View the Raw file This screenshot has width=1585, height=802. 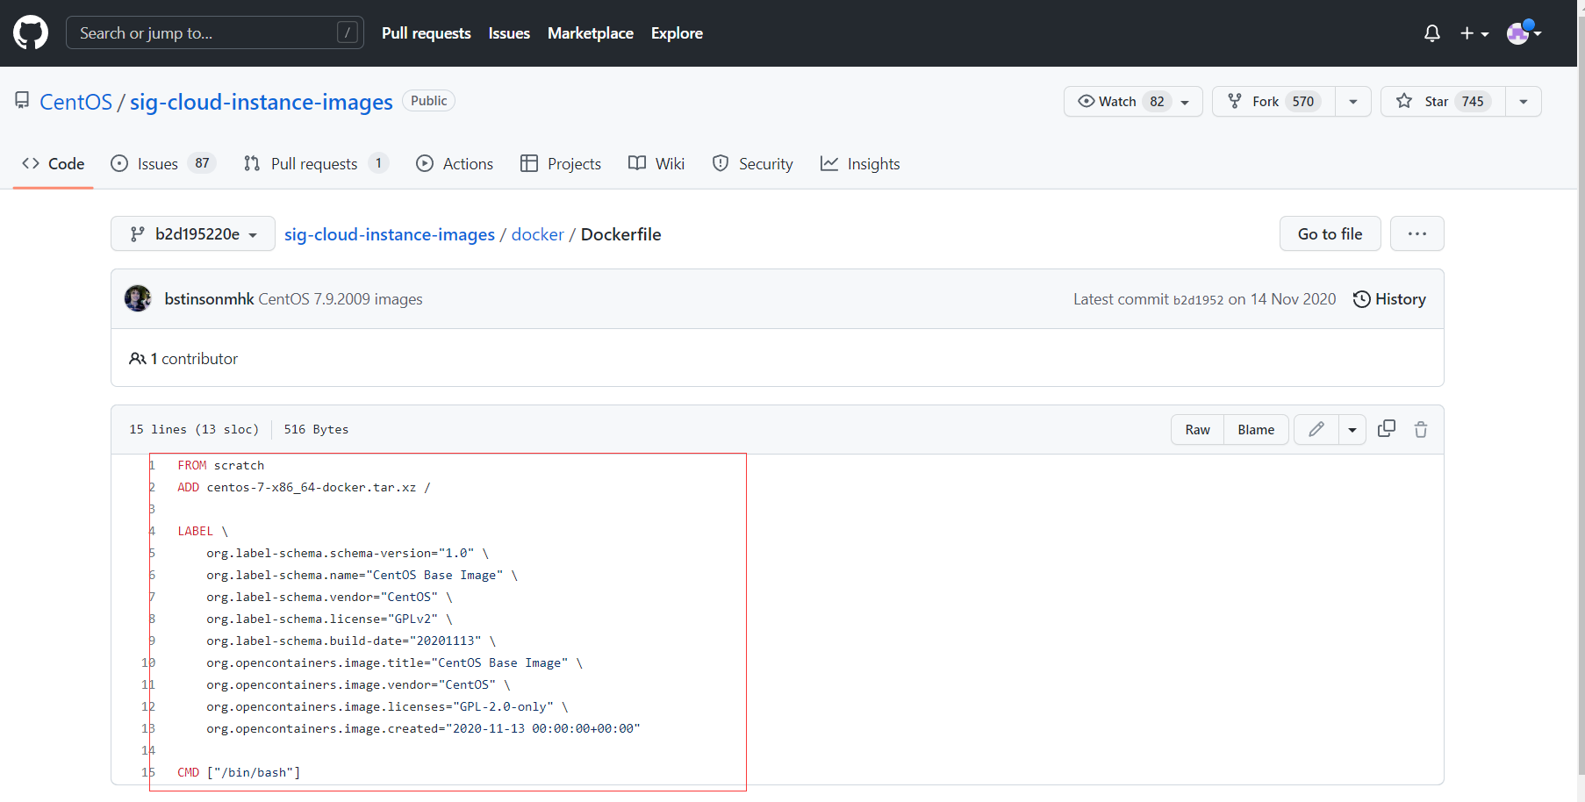[1197, 429]
